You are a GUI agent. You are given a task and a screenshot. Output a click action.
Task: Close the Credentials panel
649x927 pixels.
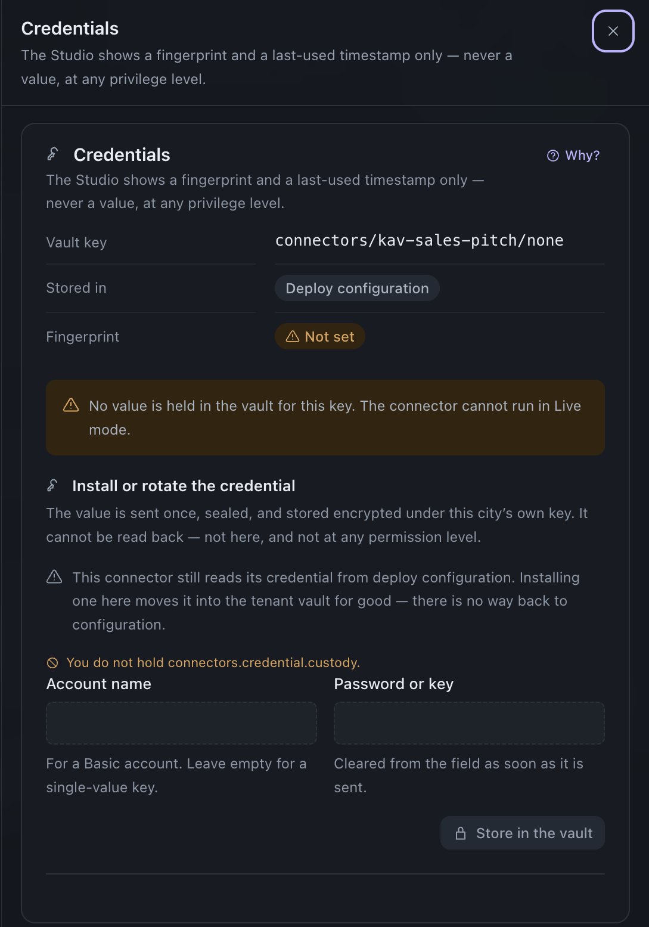[x=613, y=31]
